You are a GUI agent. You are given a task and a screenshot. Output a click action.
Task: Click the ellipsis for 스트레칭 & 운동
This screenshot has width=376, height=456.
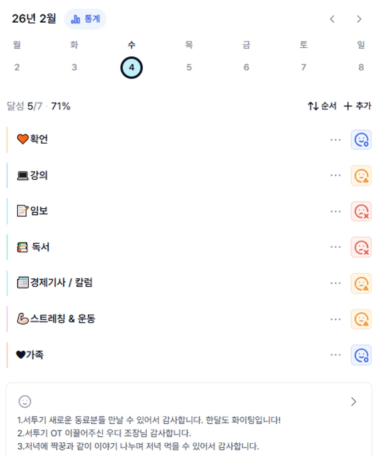336,319
